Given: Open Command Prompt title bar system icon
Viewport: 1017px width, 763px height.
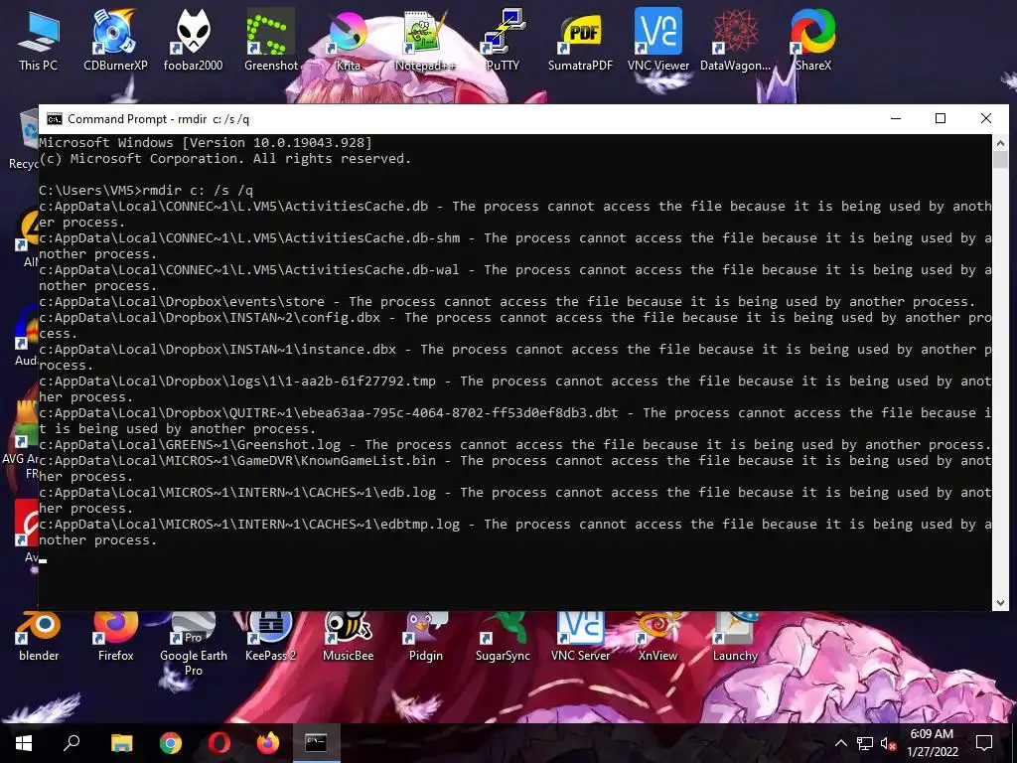Looking at the screenshot, I should [x=55, y=119].
